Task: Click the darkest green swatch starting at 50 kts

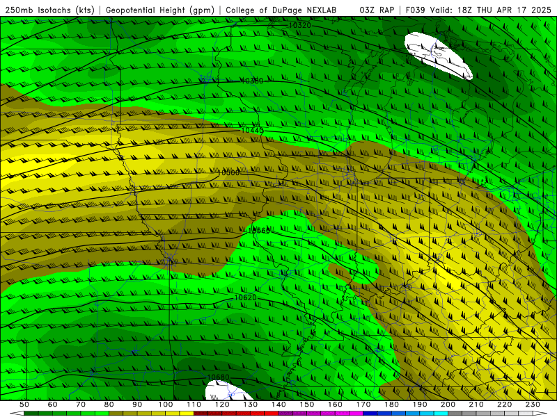Action: pos(31,414)
